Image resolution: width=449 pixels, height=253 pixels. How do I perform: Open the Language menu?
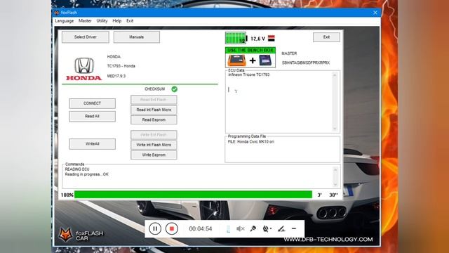[x=65, y=21]
